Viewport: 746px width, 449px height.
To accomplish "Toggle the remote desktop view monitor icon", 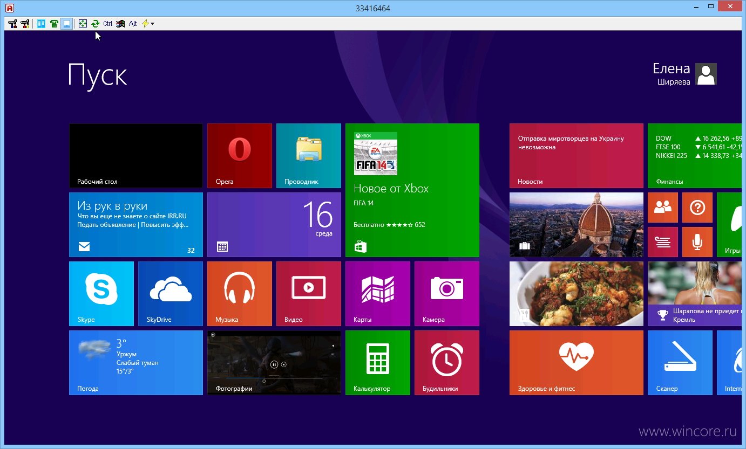I will point(67,24).
